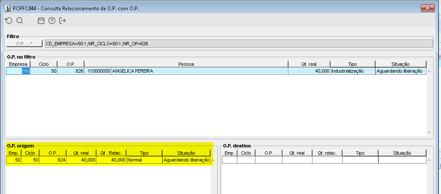Click Emp. header in O.P. origem
The height and width of the screenshot is (194, 441).
(14, 153)
